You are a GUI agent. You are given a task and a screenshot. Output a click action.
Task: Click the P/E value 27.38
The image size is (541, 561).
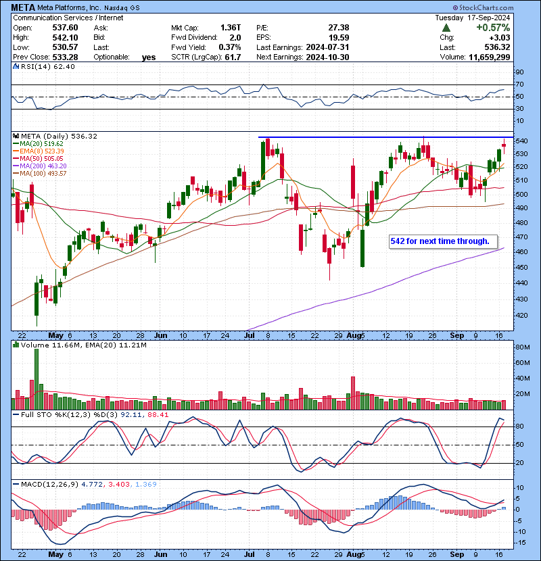pyautogui.click(x=339, y=28)
